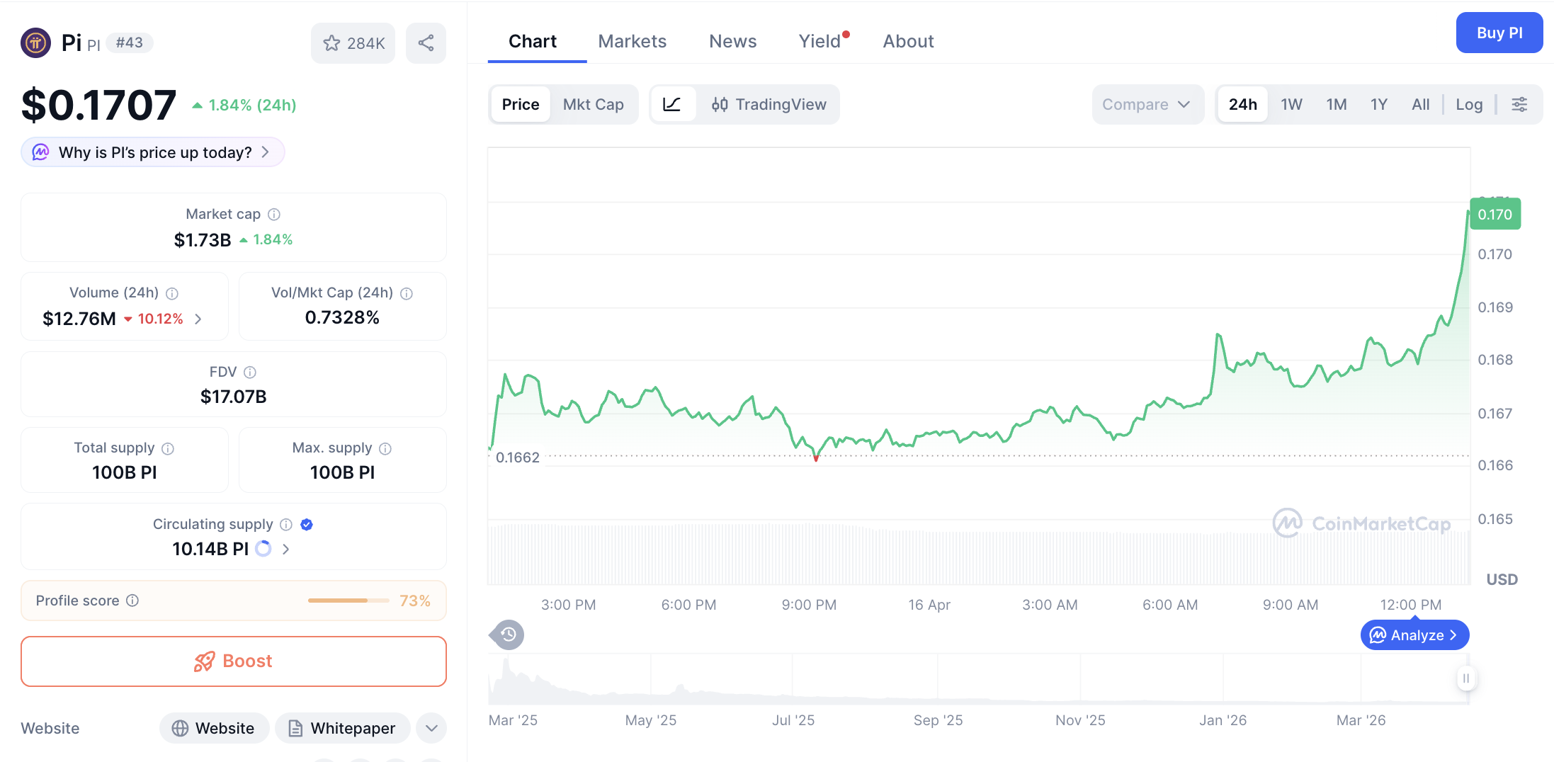The height and width of the screenshot is (762, 1554).
Task: Click the Analyze button on the chart
Action: tap(1414, 635)
